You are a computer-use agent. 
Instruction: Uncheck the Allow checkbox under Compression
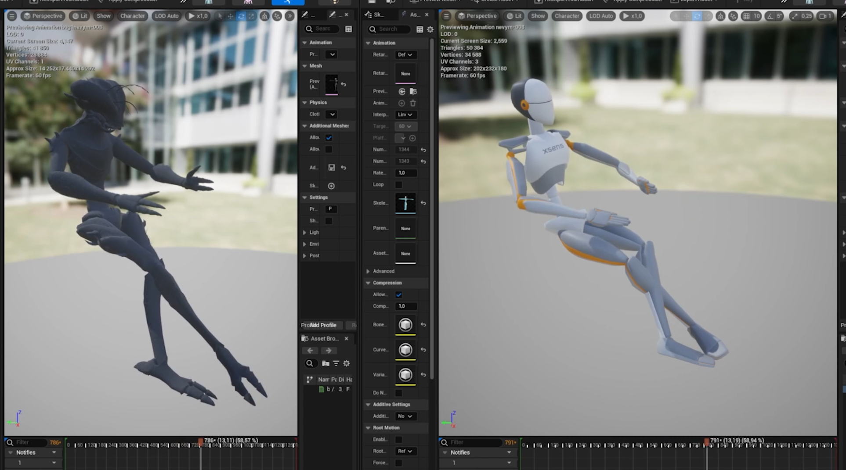pyautogui.click(x=398, y=294)
